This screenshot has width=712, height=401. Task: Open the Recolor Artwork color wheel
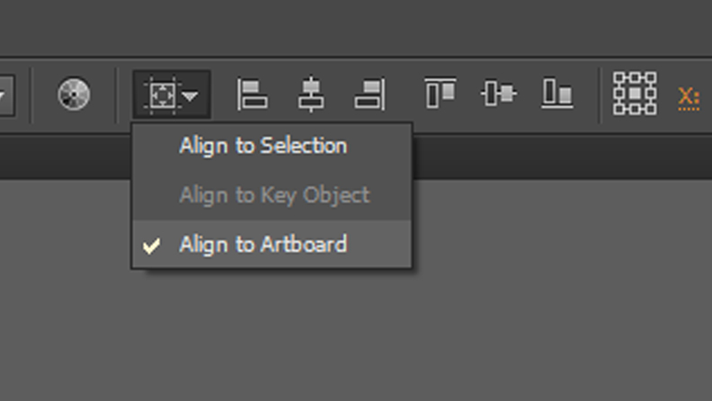coord(73,94)
